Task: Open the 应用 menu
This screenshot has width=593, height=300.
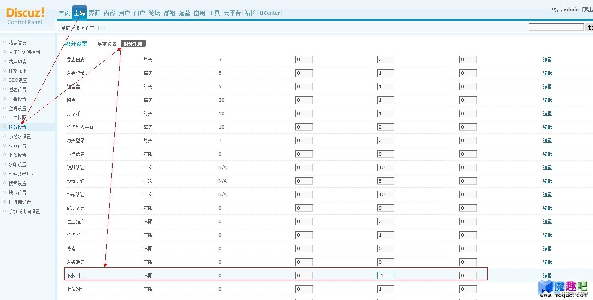Action: [x=199, y=13]
